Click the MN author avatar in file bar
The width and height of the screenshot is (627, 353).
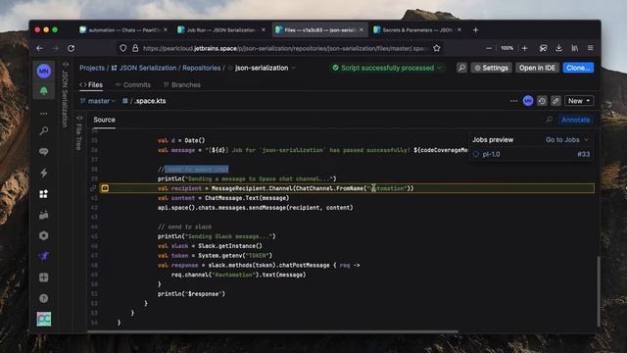(528, 101)
